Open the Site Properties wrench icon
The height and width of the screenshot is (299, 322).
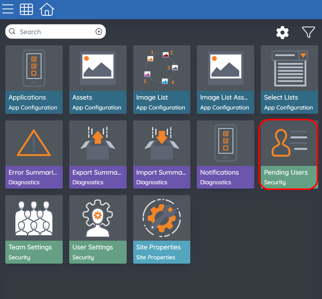coord(162,218)
